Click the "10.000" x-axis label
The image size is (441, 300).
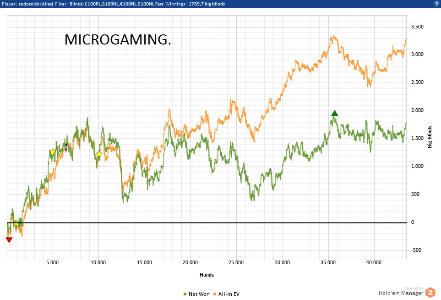click(x=98, y=262)
